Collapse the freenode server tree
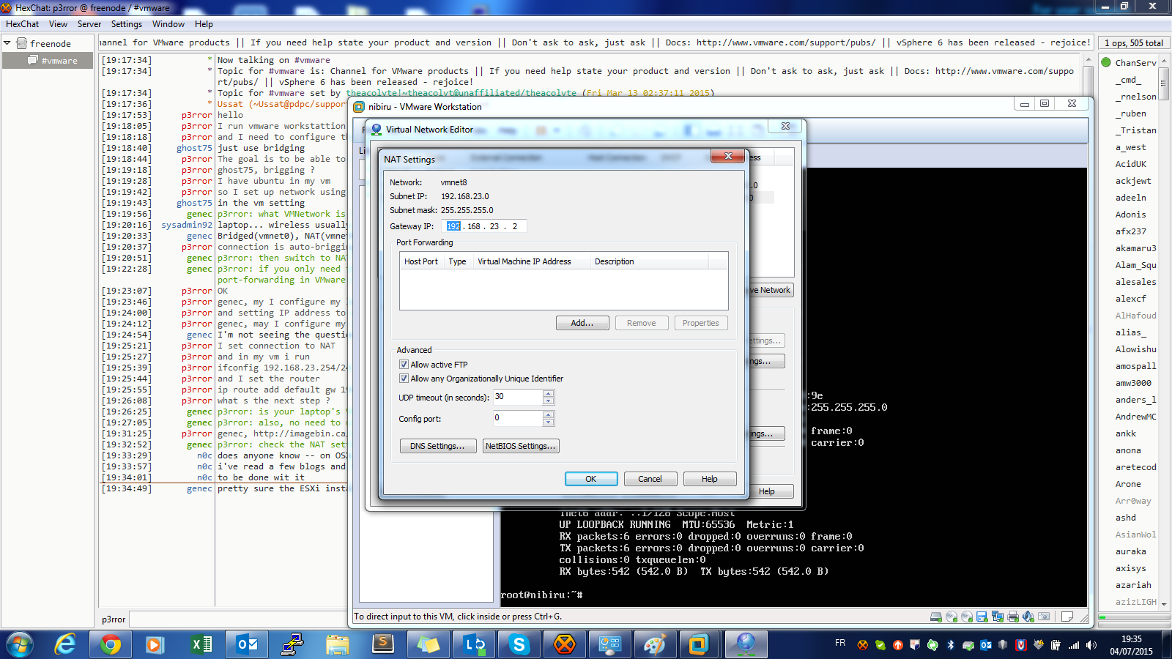Screen dimensions: 1172x659 [x=7, y=43]
